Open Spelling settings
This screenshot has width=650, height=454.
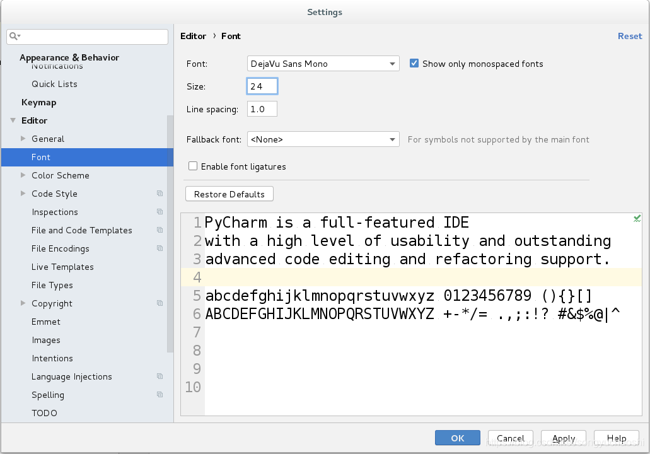pos(48,395)
